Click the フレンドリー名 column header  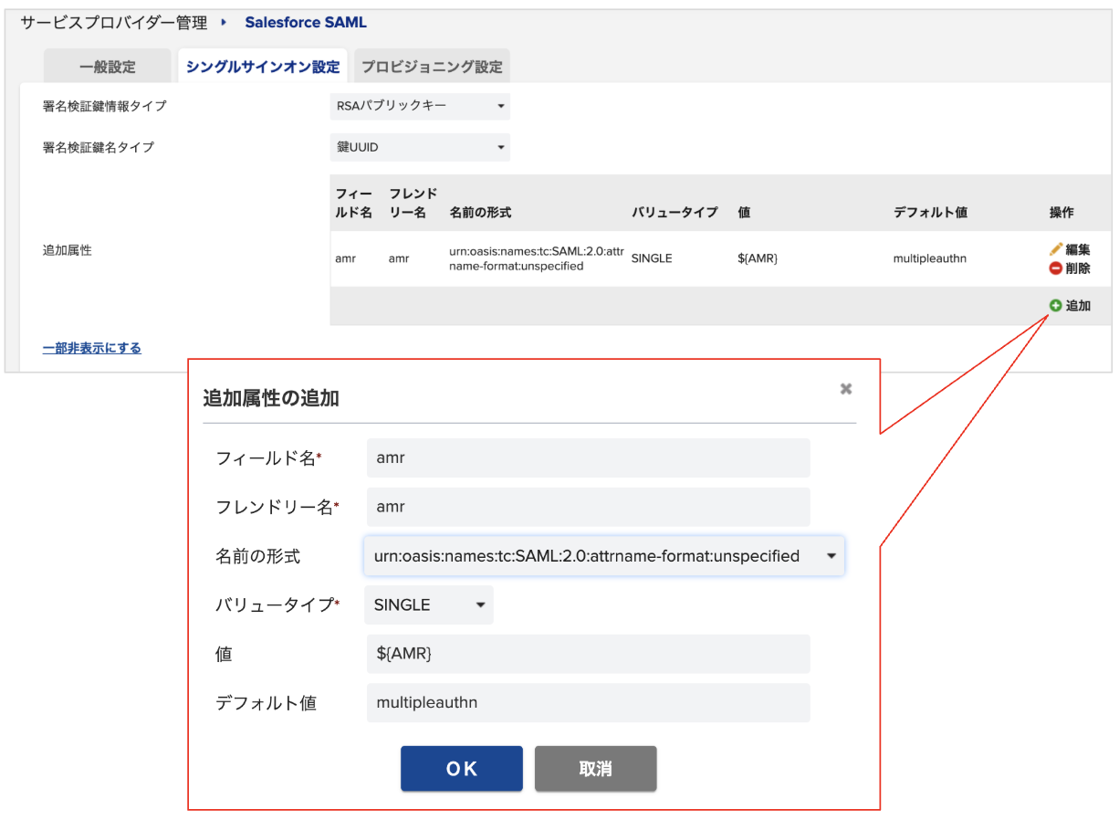[413, 203]
